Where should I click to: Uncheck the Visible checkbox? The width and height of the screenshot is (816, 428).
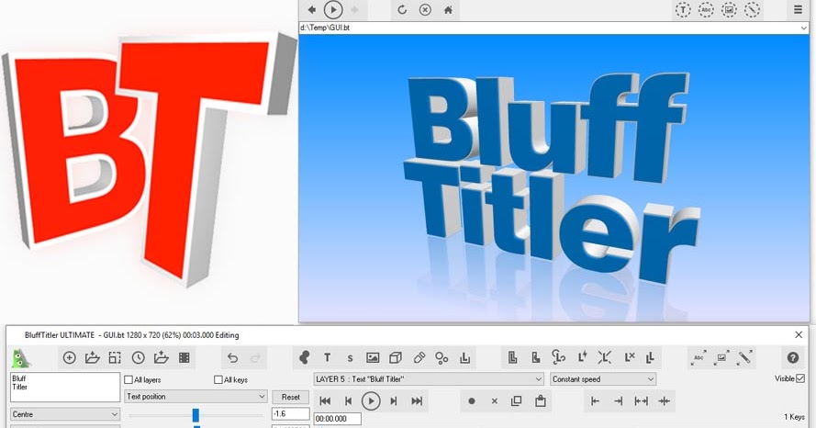pos(800,378)
